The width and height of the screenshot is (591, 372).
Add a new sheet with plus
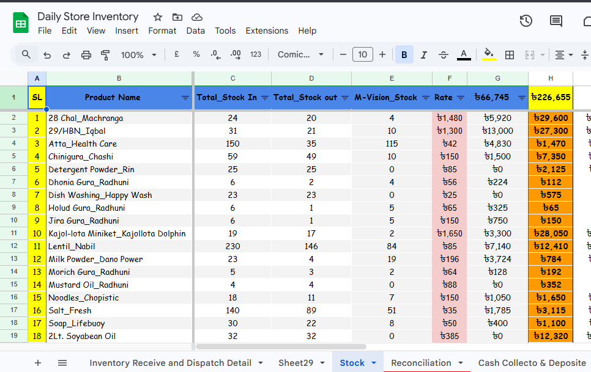point(38,363)
